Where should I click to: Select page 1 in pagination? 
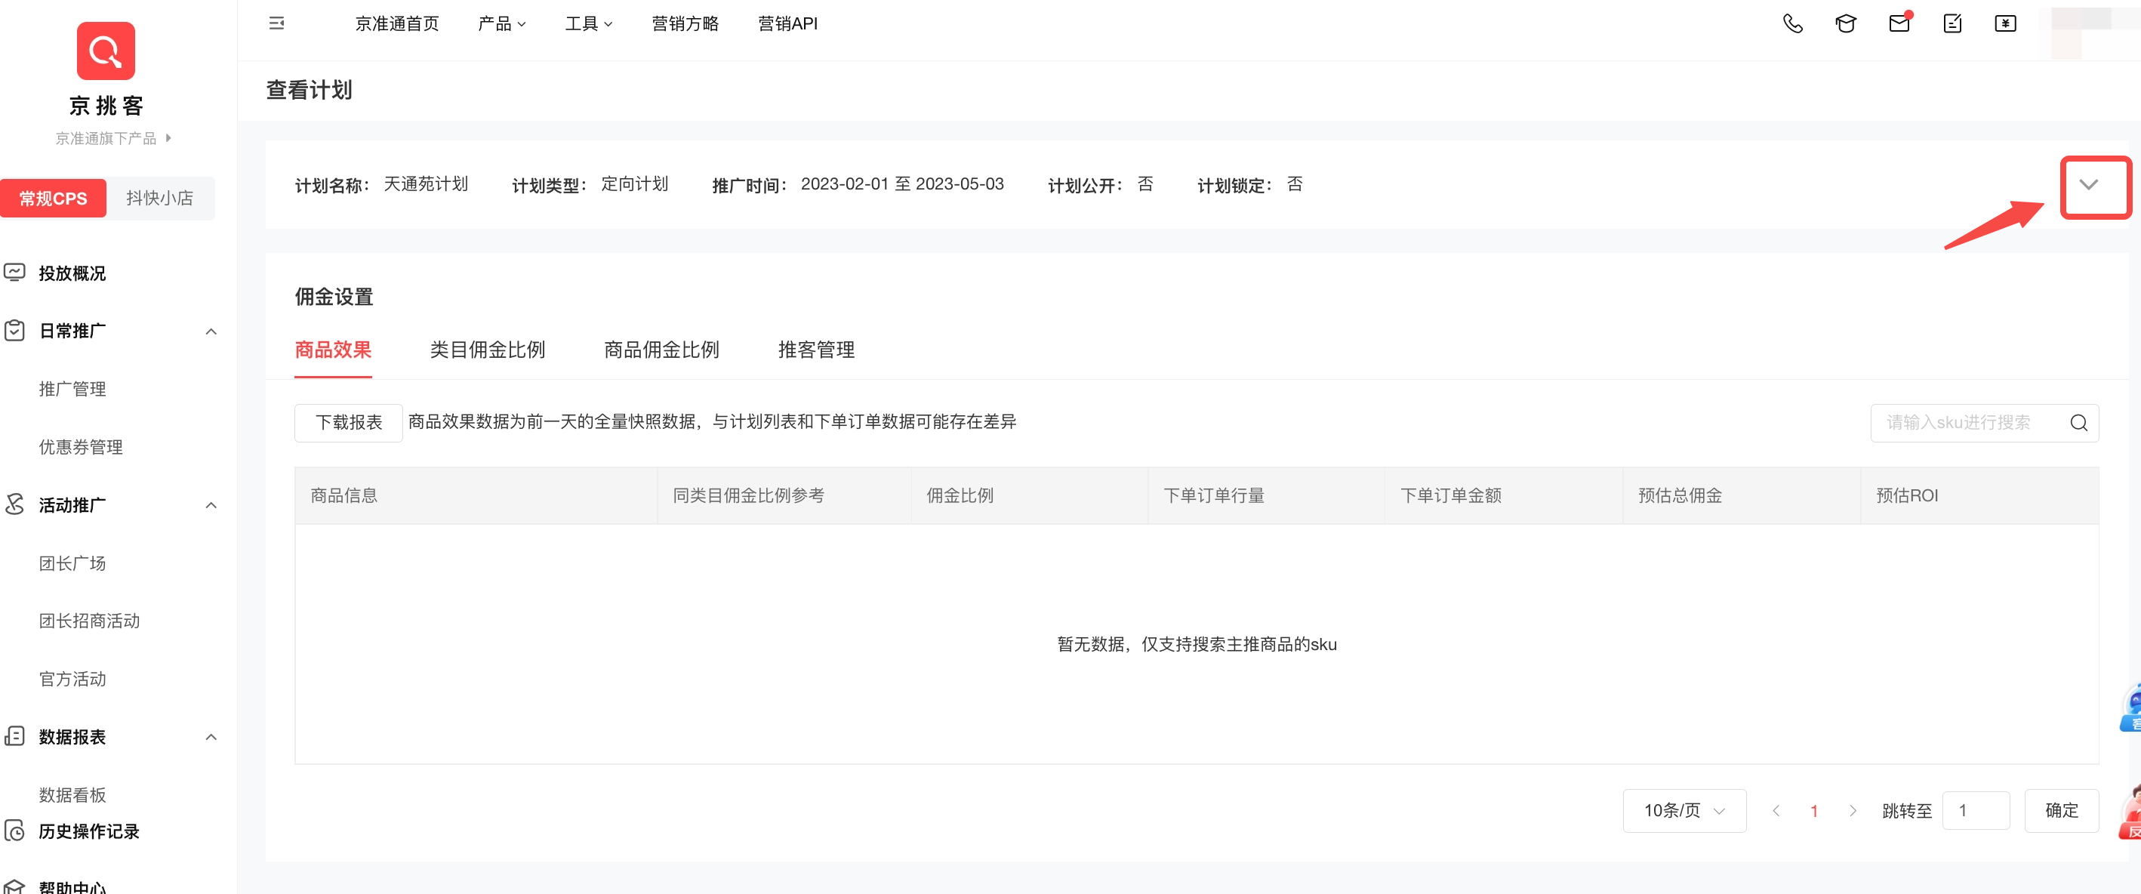pyautogui.click(x=1813, y=811)
